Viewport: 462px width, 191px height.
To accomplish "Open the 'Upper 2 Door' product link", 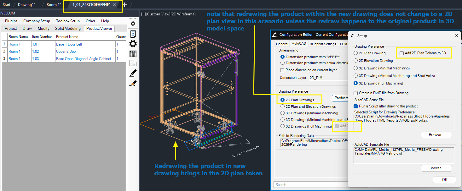I will pyautogui.click(x=66, y=52).
